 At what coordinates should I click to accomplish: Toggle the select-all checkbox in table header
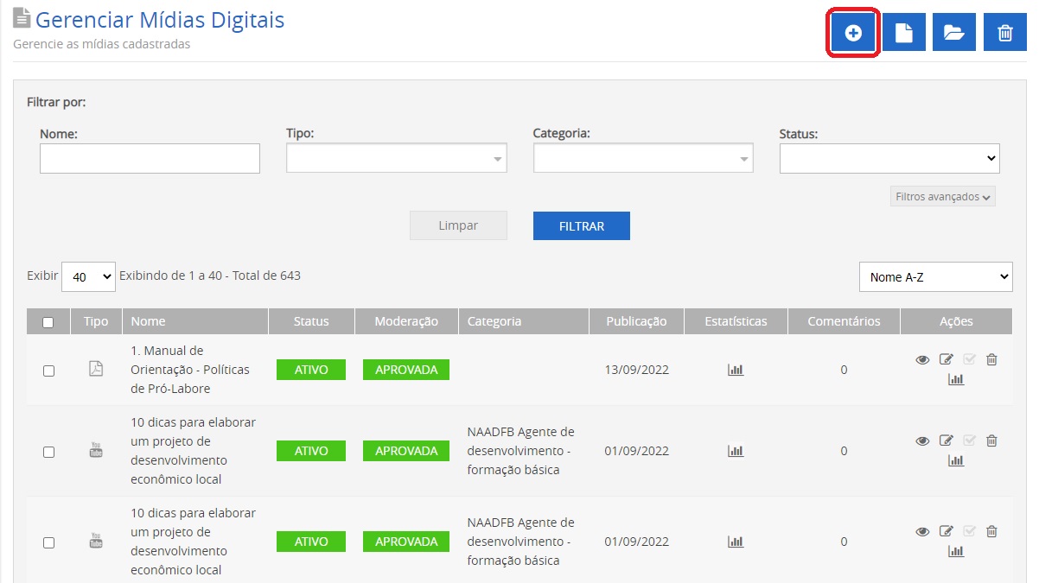tap(48, 322)
